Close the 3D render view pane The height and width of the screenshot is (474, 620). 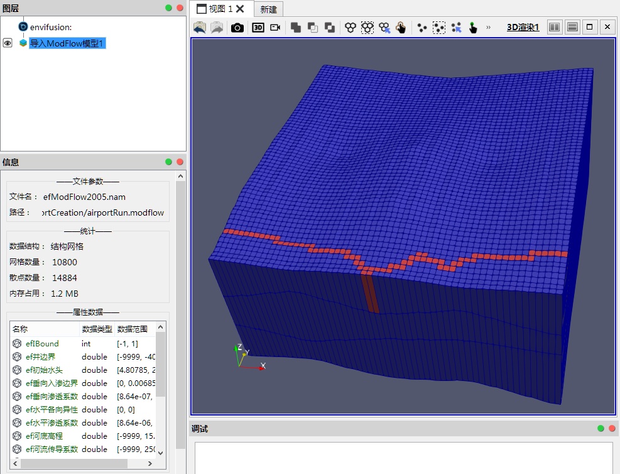point(607,27)
